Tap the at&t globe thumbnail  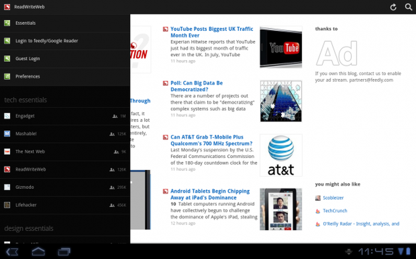point(281,156)
